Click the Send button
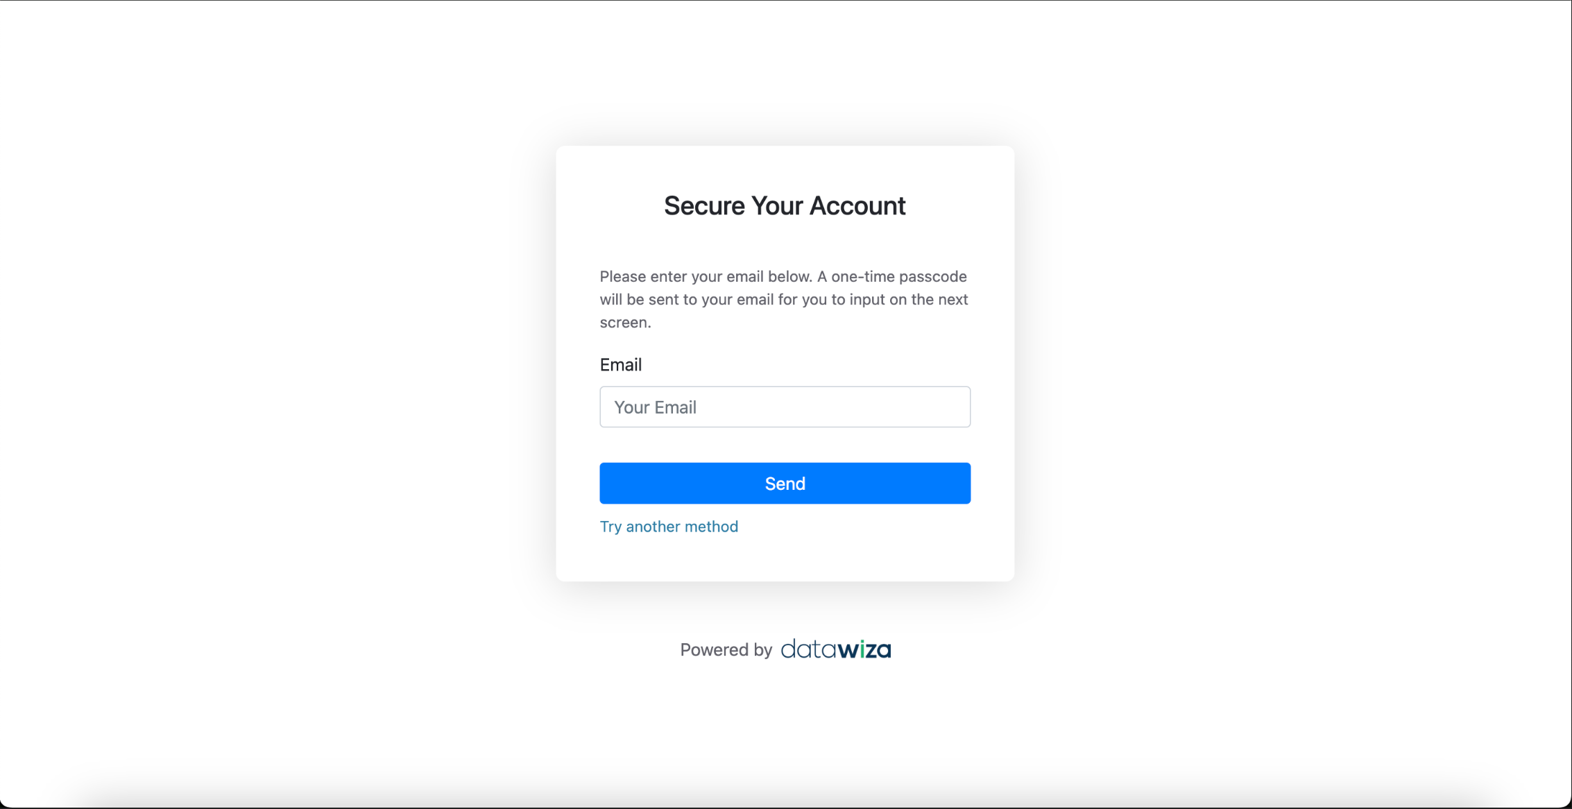 click(x=785, y=483)
